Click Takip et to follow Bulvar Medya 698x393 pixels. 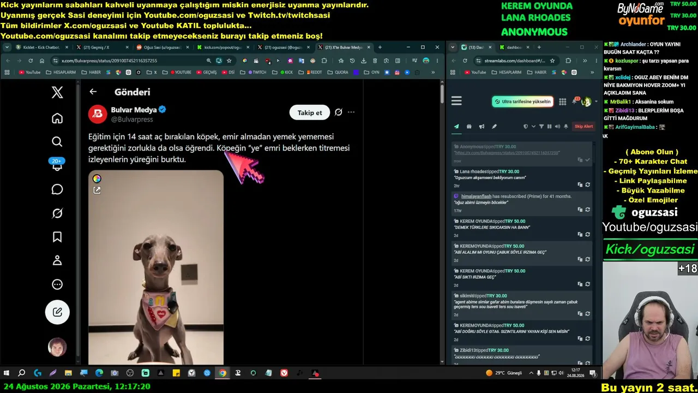click(x=310, y=112)
